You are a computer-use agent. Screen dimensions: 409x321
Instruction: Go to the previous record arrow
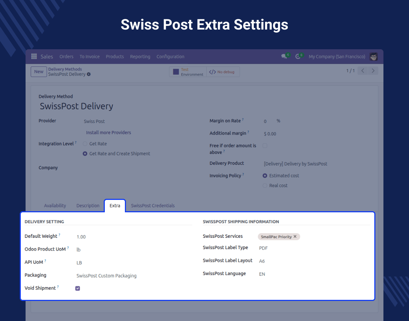pyautogui.click(x=362, y=71)
